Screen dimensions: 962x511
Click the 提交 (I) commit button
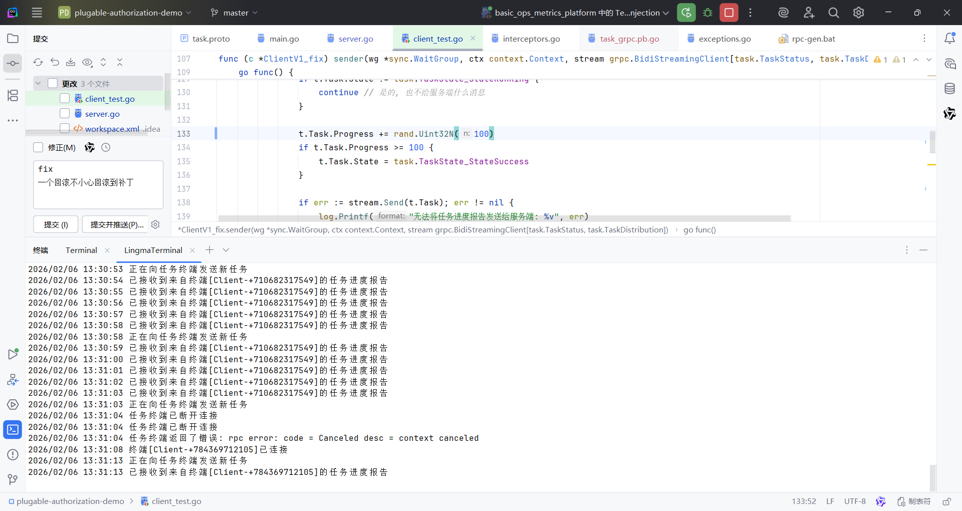pyautogui.click(x=56, y=224)
